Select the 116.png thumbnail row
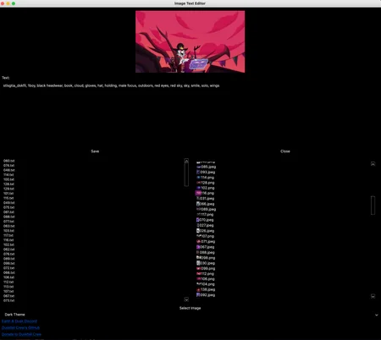 click(205, 193)
